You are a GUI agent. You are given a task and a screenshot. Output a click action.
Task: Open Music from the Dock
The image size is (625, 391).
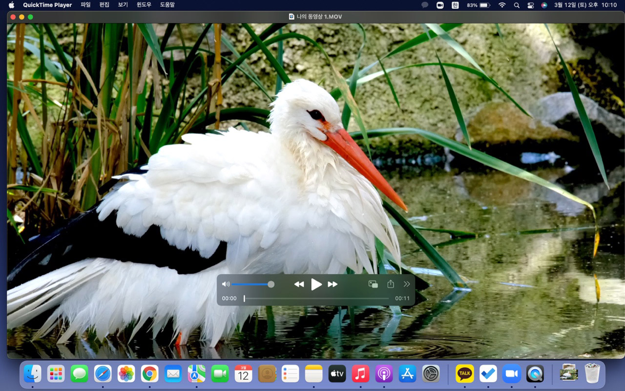tap(361, 374)
